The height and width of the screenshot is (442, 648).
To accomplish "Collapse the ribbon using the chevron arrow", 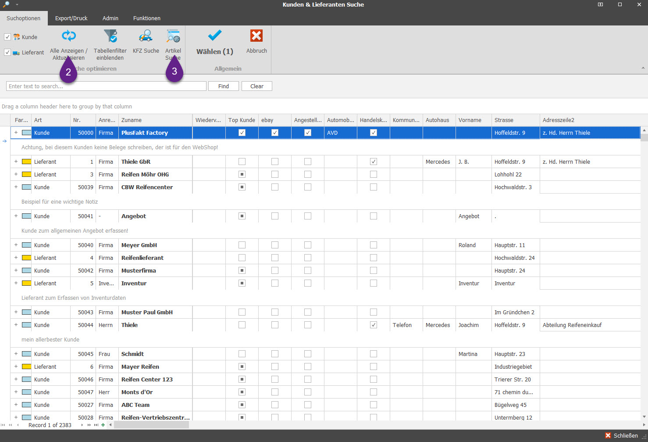I will click(643, 68).
